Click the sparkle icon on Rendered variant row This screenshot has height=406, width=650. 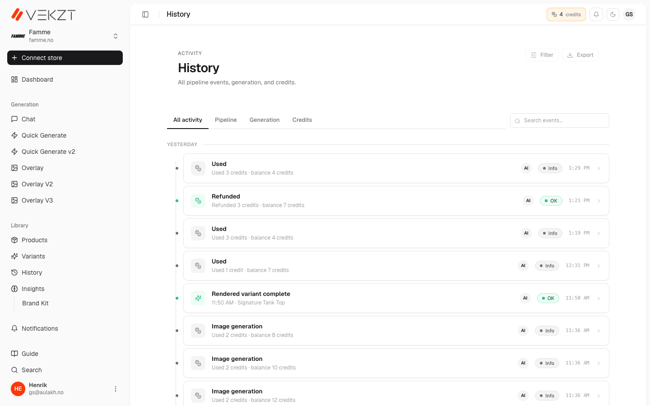point(198,298)
